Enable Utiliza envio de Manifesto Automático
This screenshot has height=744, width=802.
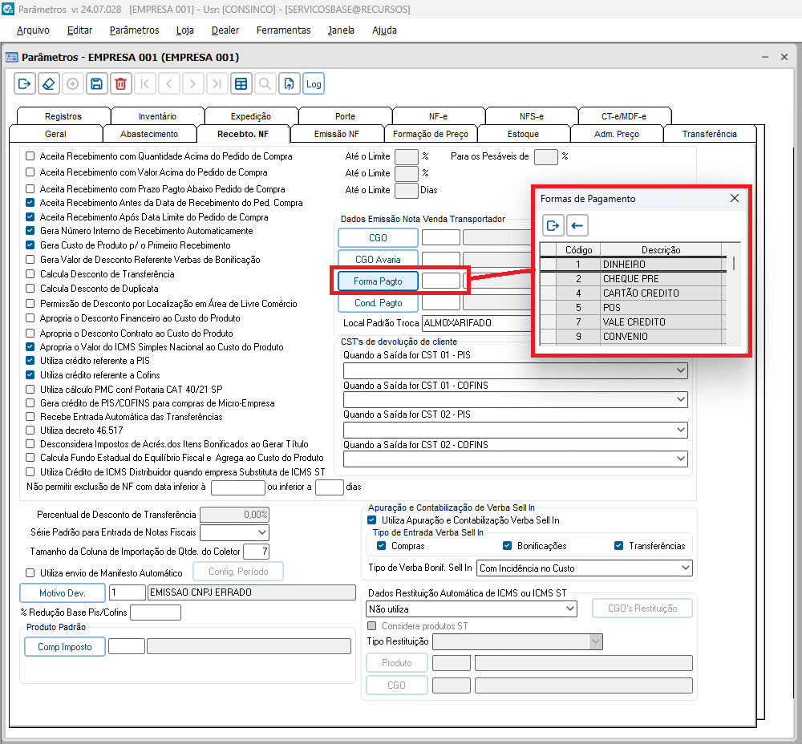pos(30,572)
